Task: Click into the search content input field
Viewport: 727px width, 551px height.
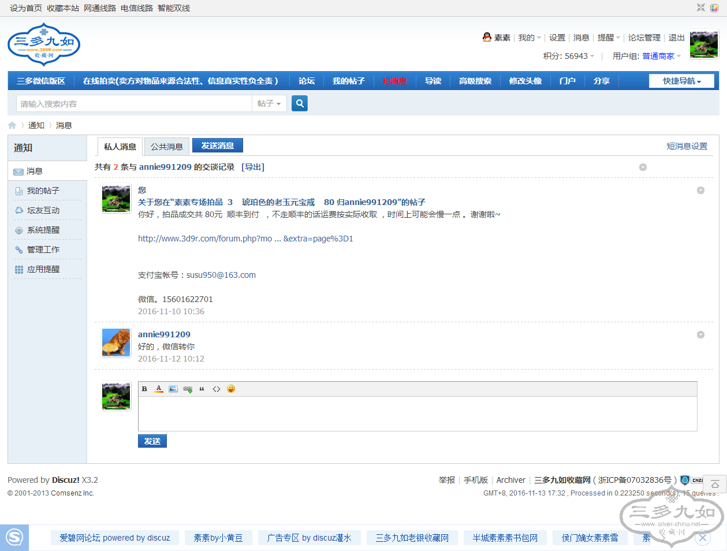Action: pyautogui.click(x=134, y=103)
